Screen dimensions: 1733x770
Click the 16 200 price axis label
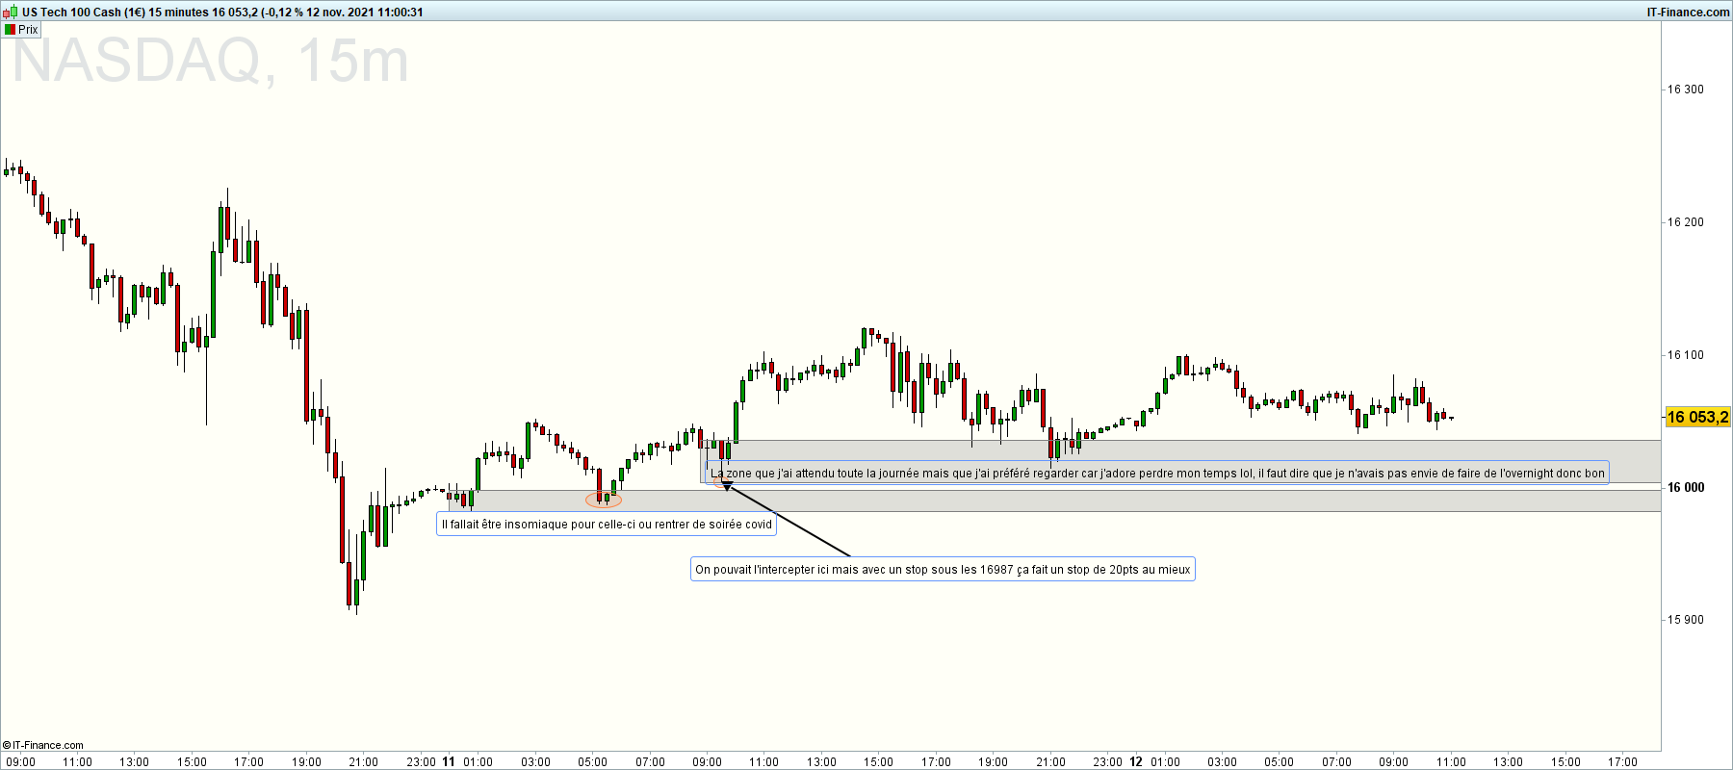click(x=1686, y=222)
